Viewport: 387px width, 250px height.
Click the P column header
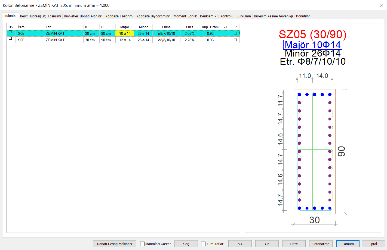[235, 27]
